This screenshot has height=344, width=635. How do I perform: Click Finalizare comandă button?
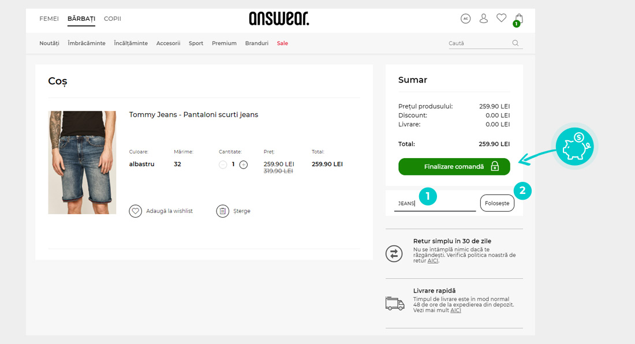[454, 166]
